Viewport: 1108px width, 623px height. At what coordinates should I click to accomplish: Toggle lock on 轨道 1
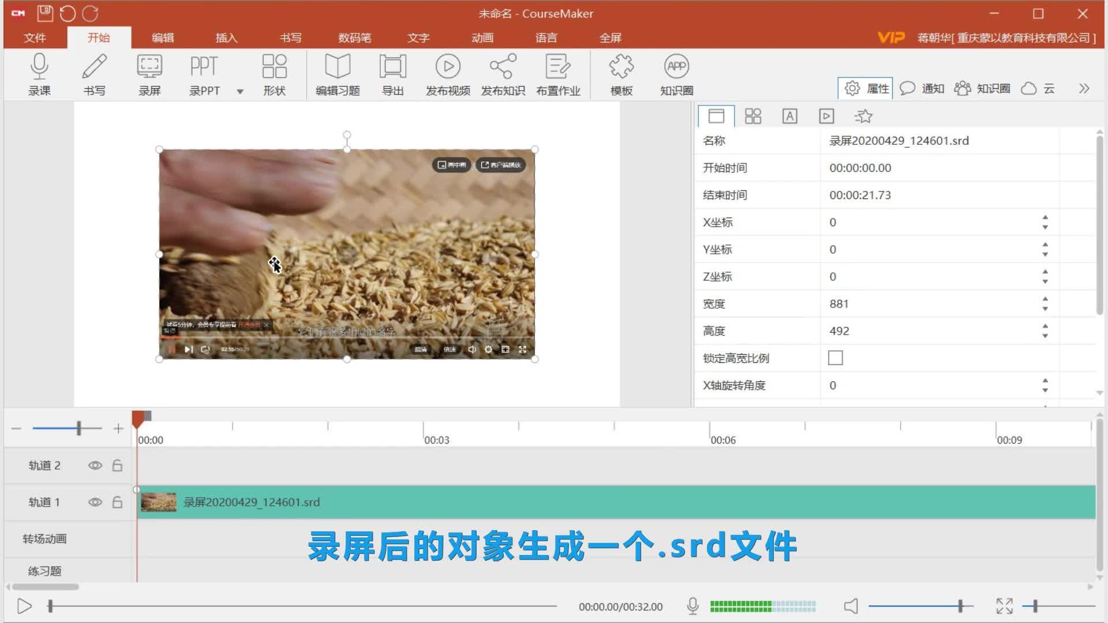[x=117, y=502]
